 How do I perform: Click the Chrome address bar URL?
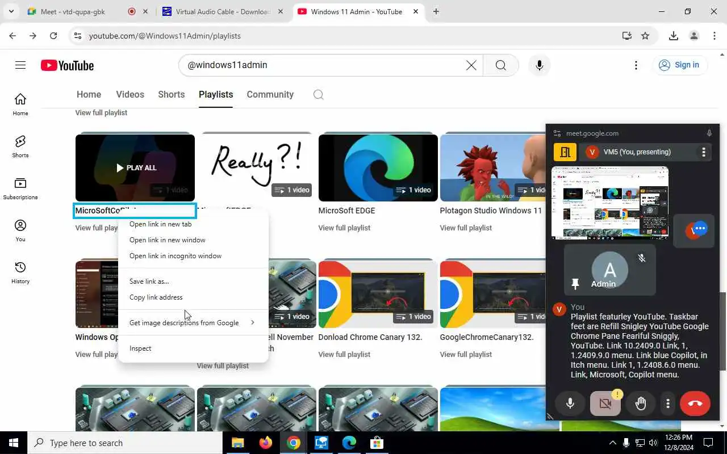coord(165,36)
